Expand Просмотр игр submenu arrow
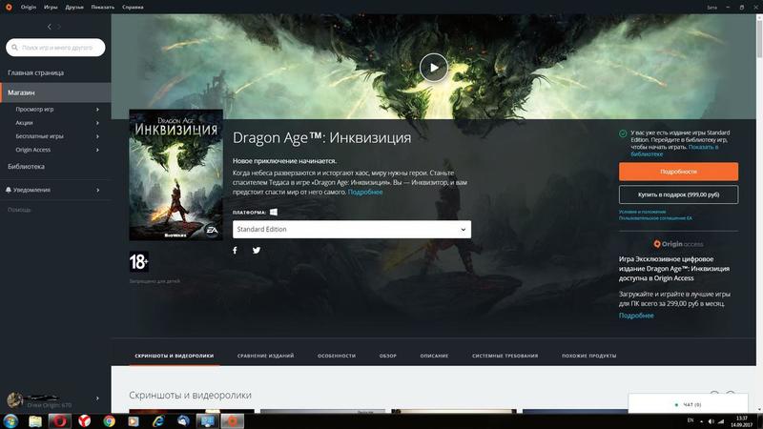 97,110
